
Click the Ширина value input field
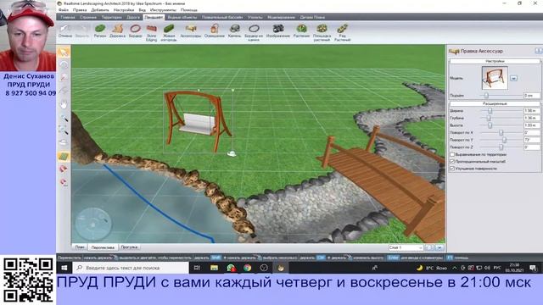pos(532,111)
